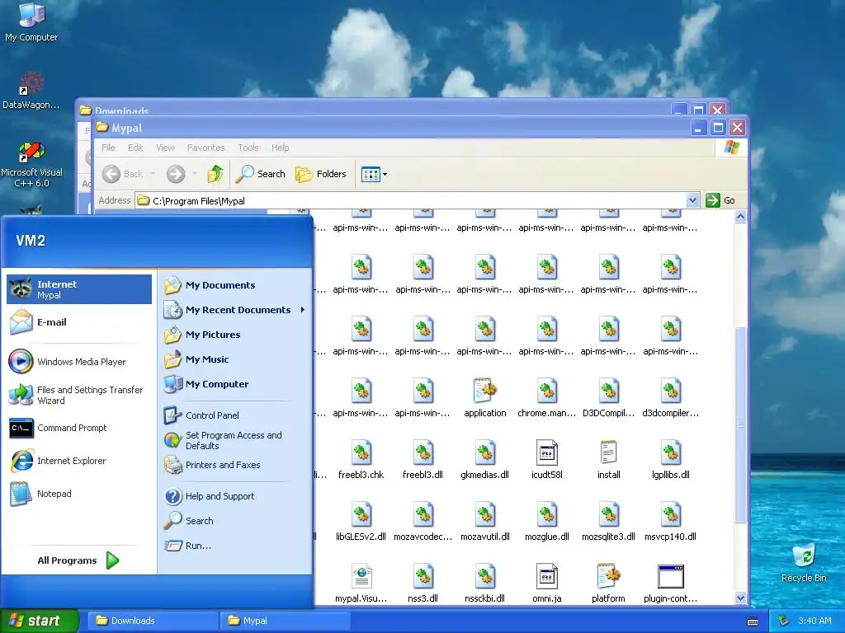Click Search in Explorer toolbar
The height and width of the screenshot is (633, 845).
point(261,174)
